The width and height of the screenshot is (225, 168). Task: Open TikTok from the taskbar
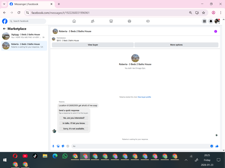click(35, 156)
